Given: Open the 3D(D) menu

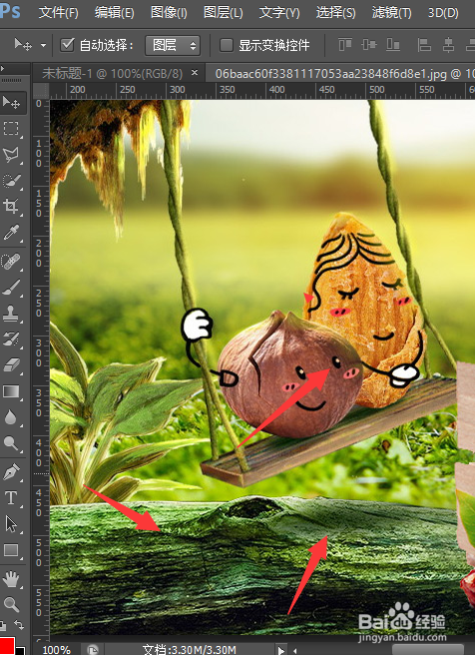Looking at the screenshot, I should (x=443, y=13).
